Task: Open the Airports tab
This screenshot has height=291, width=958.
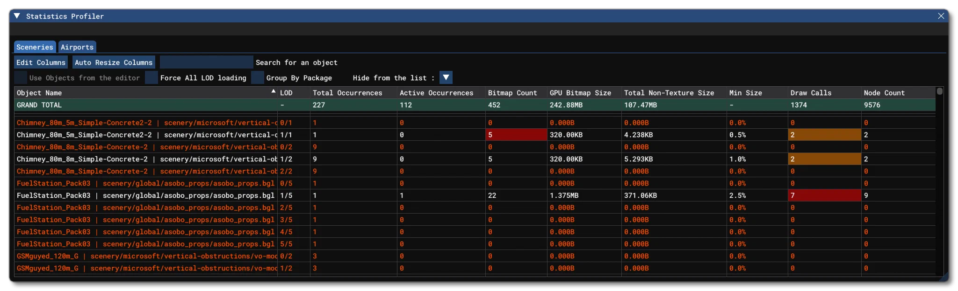Action: pos(77,47)
